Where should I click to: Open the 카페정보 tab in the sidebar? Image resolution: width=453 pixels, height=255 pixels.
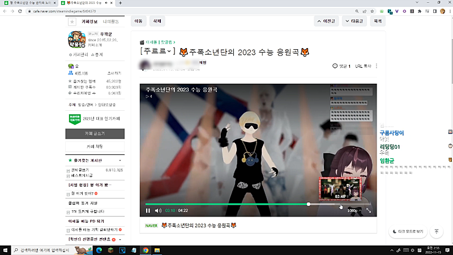click(89, 21)
